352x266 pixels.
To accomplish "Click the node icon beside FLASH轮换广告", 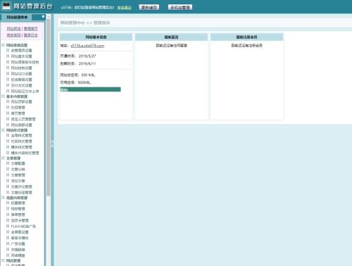I will (x=8, y=226).
